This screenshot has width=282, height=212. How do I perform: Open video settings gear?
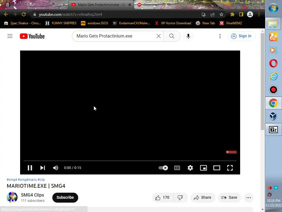click(190, 168)
